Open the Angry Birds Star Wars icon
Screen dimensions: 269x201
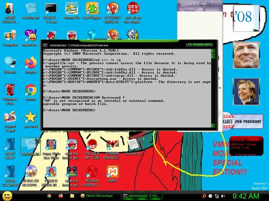pyautogui.click(x=51, y=149)
